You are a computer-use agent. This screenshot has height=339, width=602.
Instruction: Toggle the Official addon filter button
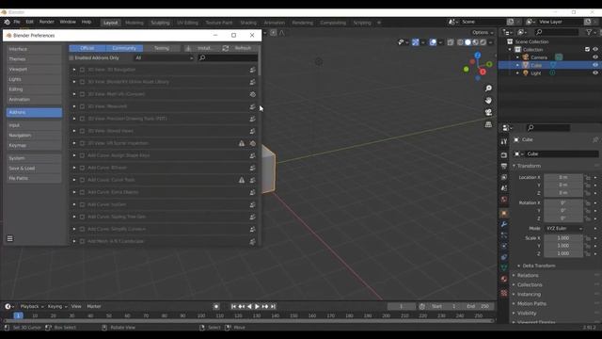click(x=87, y=48)
